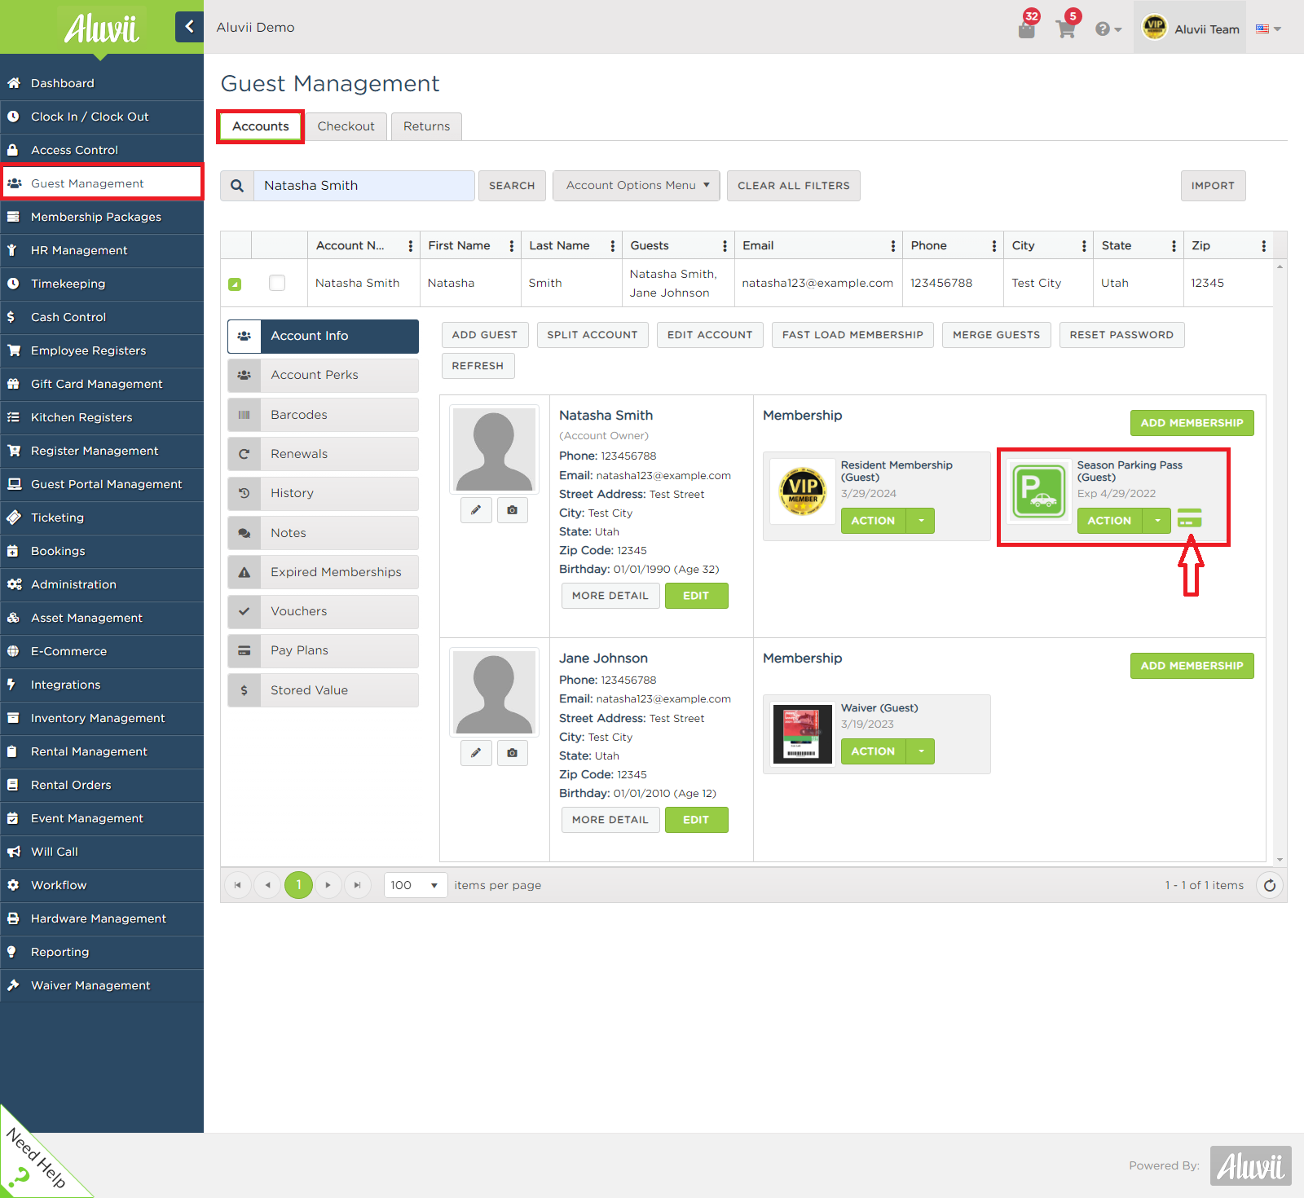The width and height of the screenshot is (1304, 1198).
Task: Click the guest search input field
Action: coord(364,186)
